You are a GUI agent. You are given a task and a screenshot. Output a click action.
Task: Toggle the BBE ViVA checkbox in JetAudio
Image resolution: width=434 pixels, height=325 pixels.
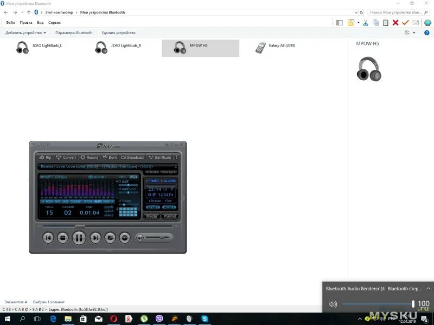point(120,189)
